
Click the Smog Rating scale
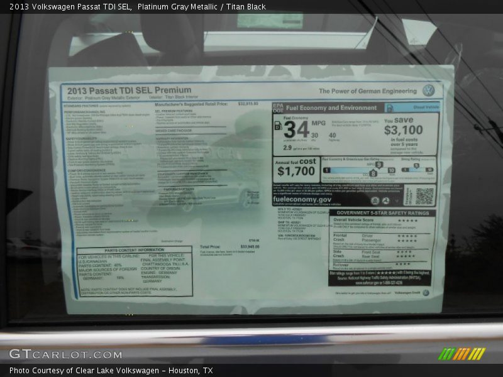tap(417, 169)
